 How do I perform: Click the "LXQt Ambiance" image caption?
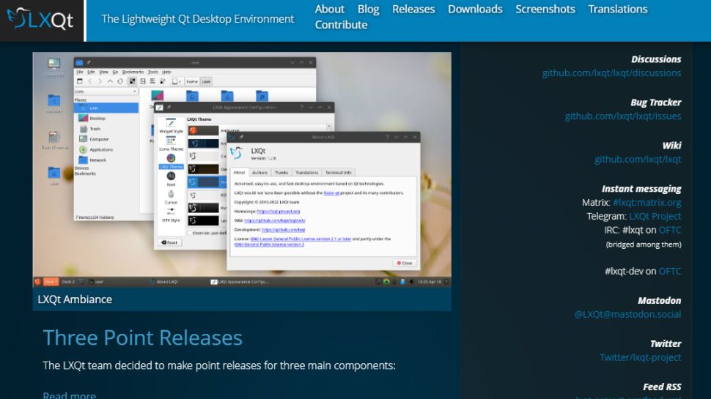coord(75,299)
